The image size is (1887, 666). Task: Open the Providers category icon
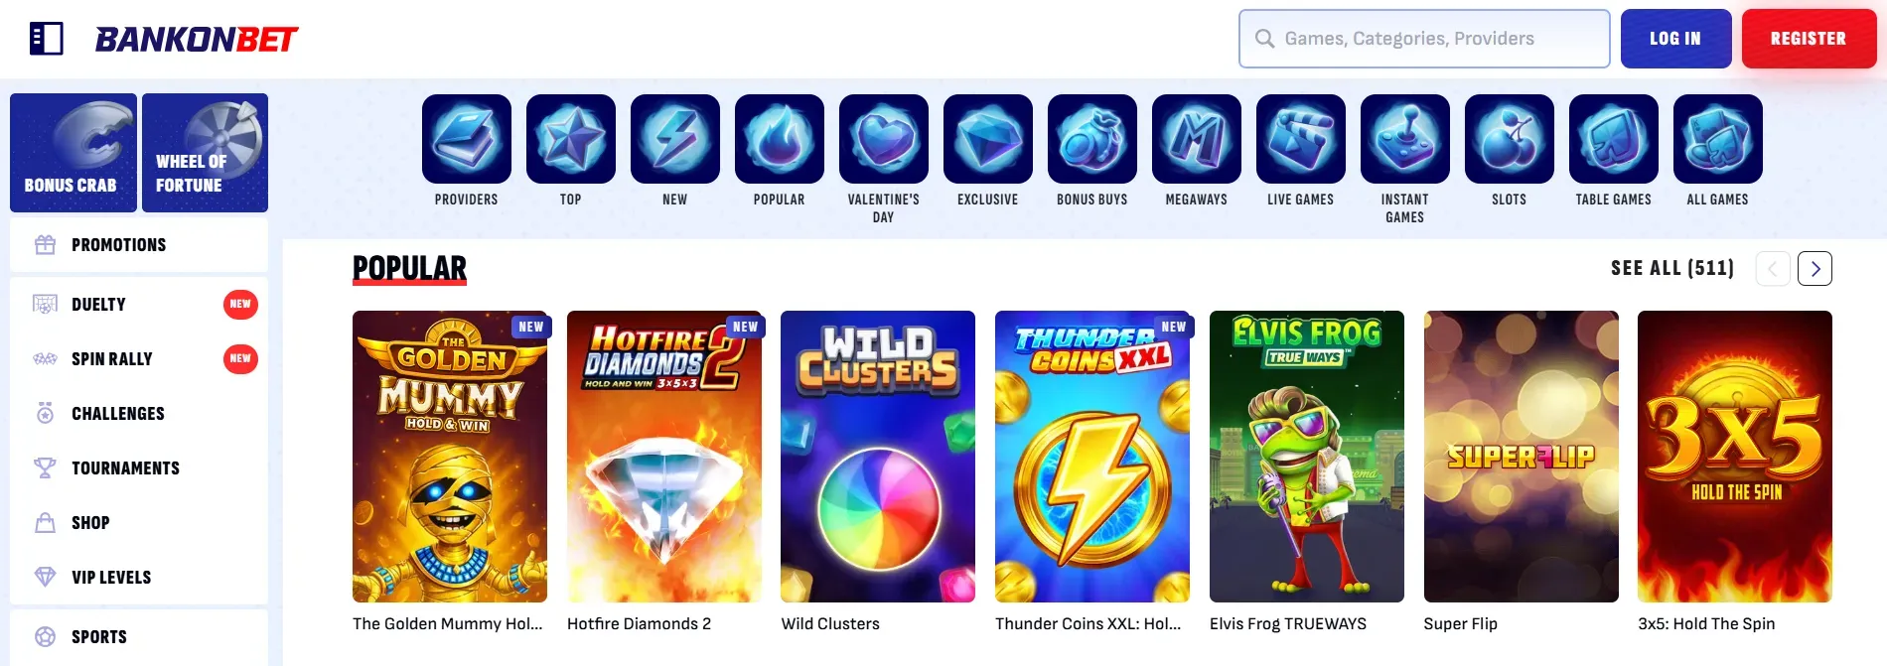tap(467, 139)
